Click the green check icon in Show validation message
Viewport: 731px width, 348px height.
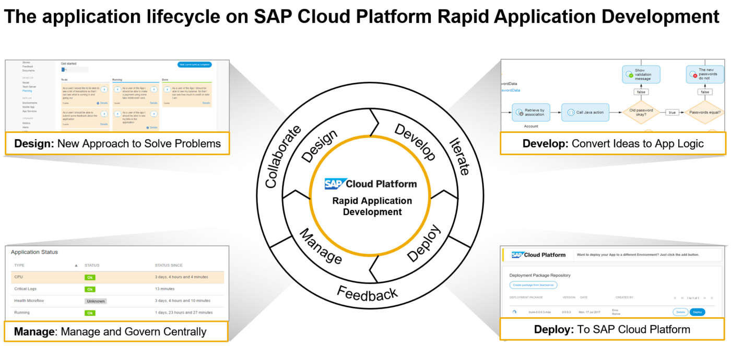pos(631,75)
